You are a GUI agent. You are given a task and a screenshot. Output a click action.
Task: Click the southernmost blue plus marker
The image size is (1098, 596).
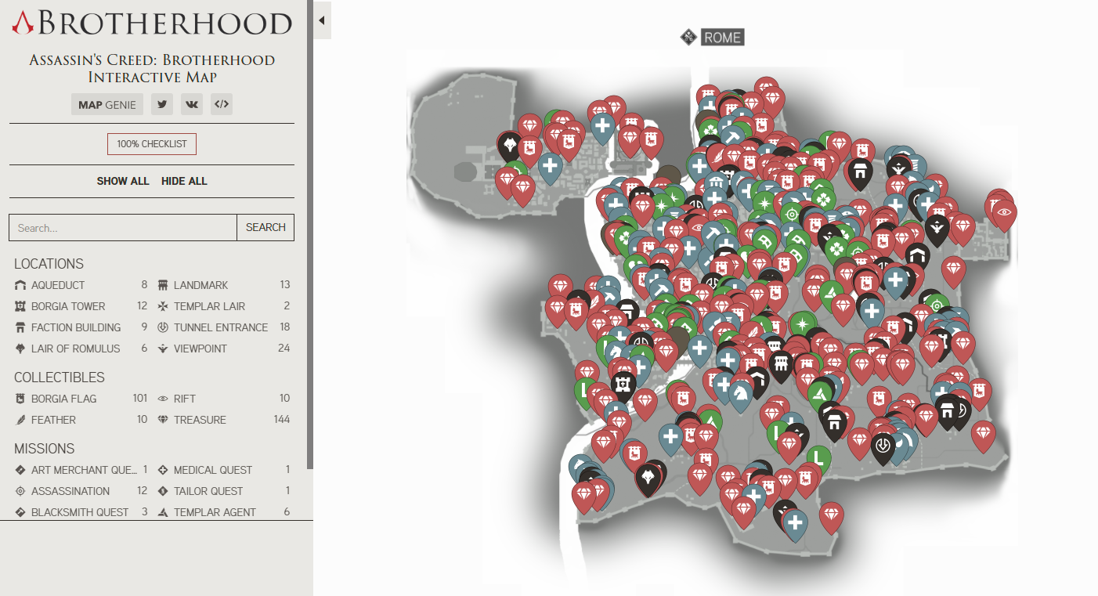(795, 524)
